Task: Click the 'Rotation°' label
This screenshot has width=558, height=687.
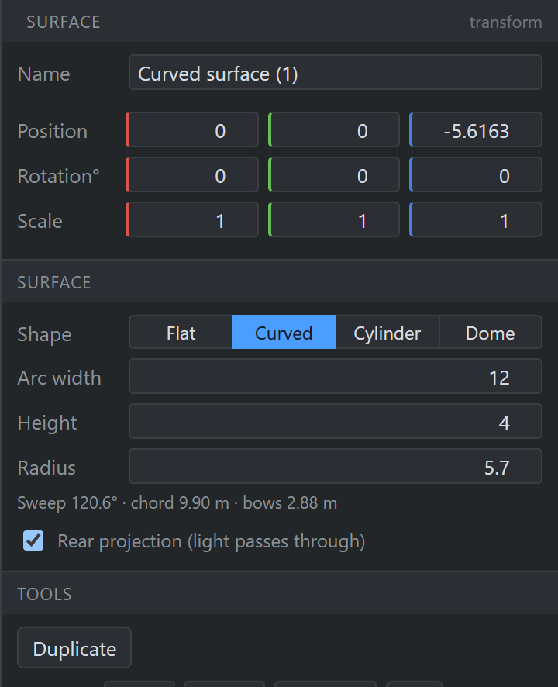Action: coord(58,176)
